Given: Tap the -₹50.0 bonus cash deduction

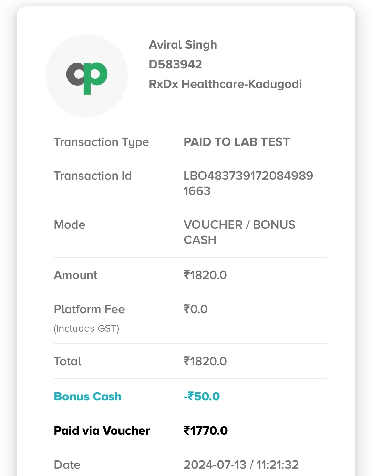Looking at the screenshot, I should point(201,396).
